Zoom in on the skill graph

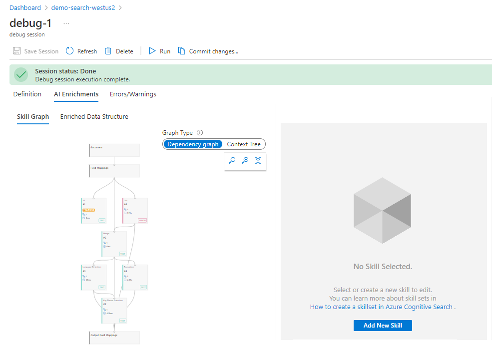232,161
